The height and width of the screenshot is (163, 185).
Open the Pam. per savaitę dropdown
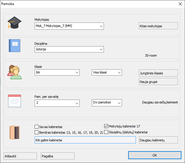click(57, 103)
